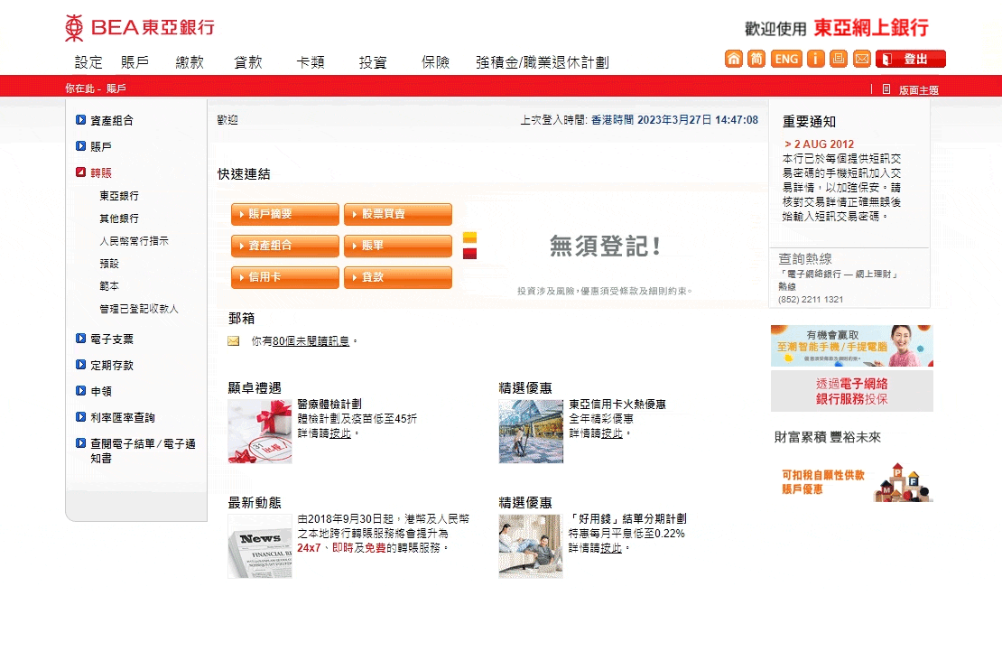Image resolution: width=1002 pixels, height=670 pixels.
Task: Click the orange home icon
Action: click(734, 59)
